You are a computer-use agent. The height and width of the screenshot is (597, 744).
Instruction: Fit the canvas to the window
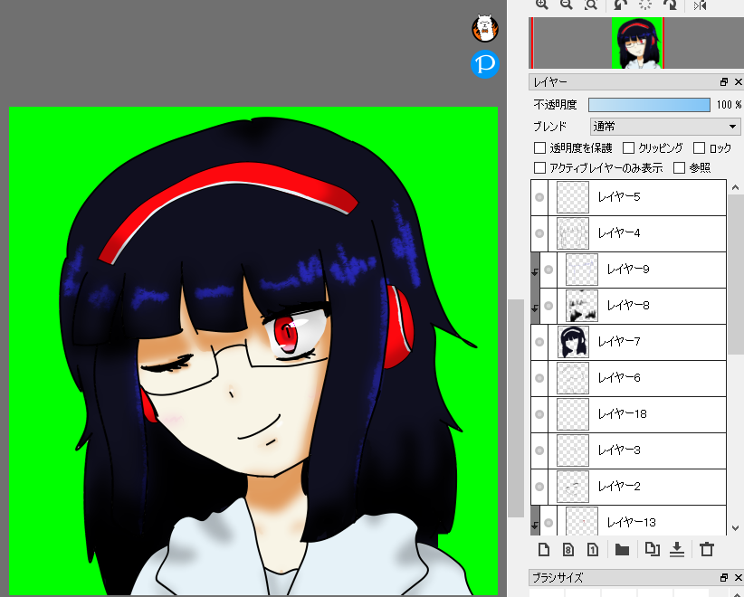pyautogui.click(x=591, y=5)
